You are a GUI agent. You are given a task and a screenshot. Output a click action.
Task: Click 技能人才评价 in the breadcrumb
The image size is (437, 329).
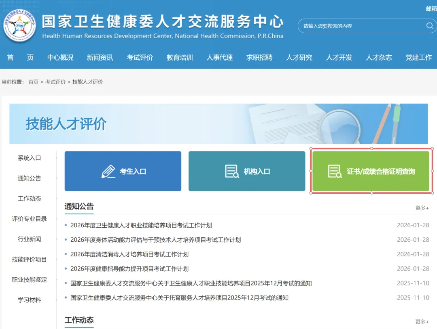(87, 82)
